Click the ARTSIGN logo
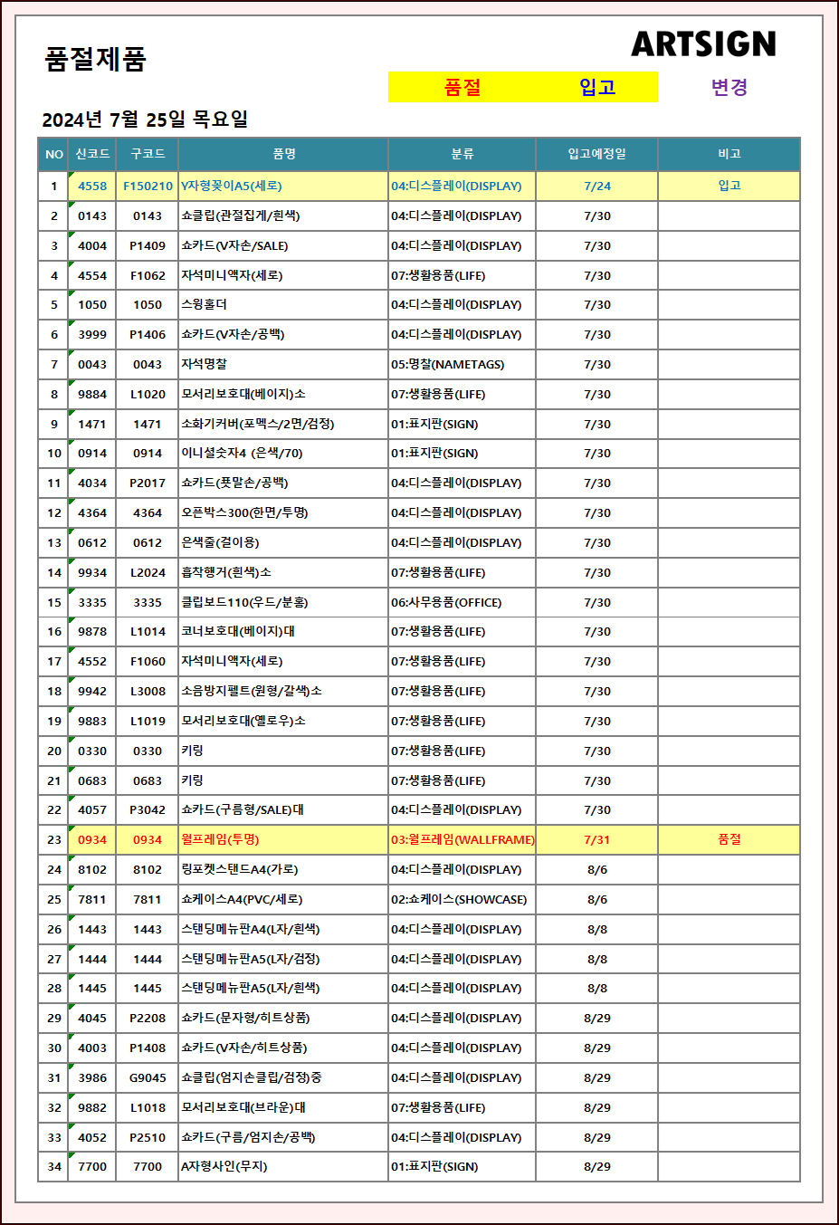This screenshot has width=839, height=1225. pyautogui.click(x=703, y=43)
